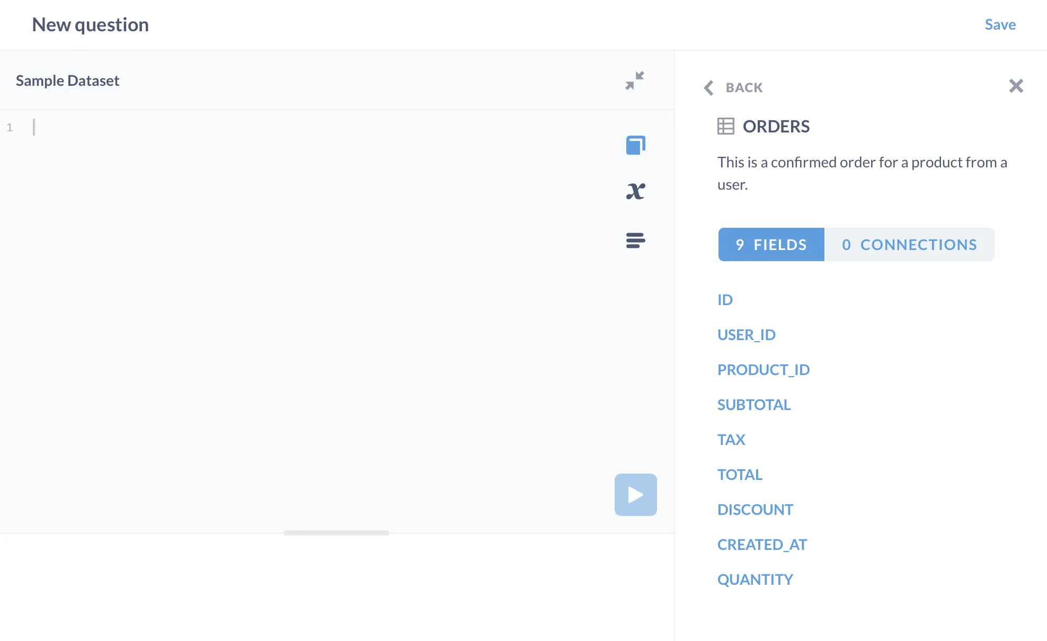The height and width of the screenshot is (641, 1047).
Task: Run the query with the play button
Action: click(635, 494)
